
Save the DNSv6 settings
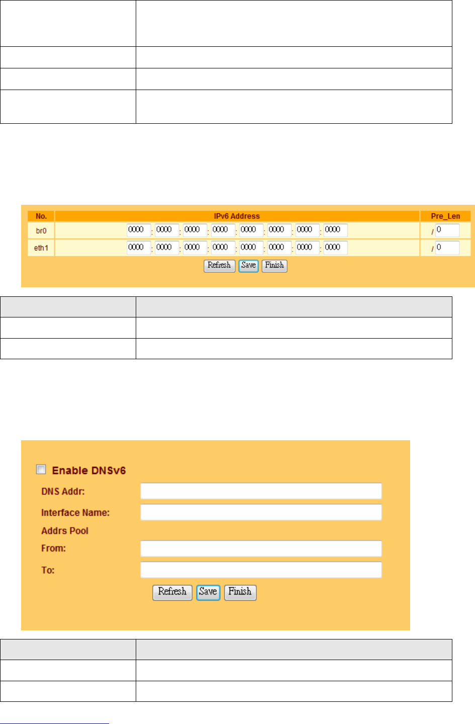pos(208,592)
